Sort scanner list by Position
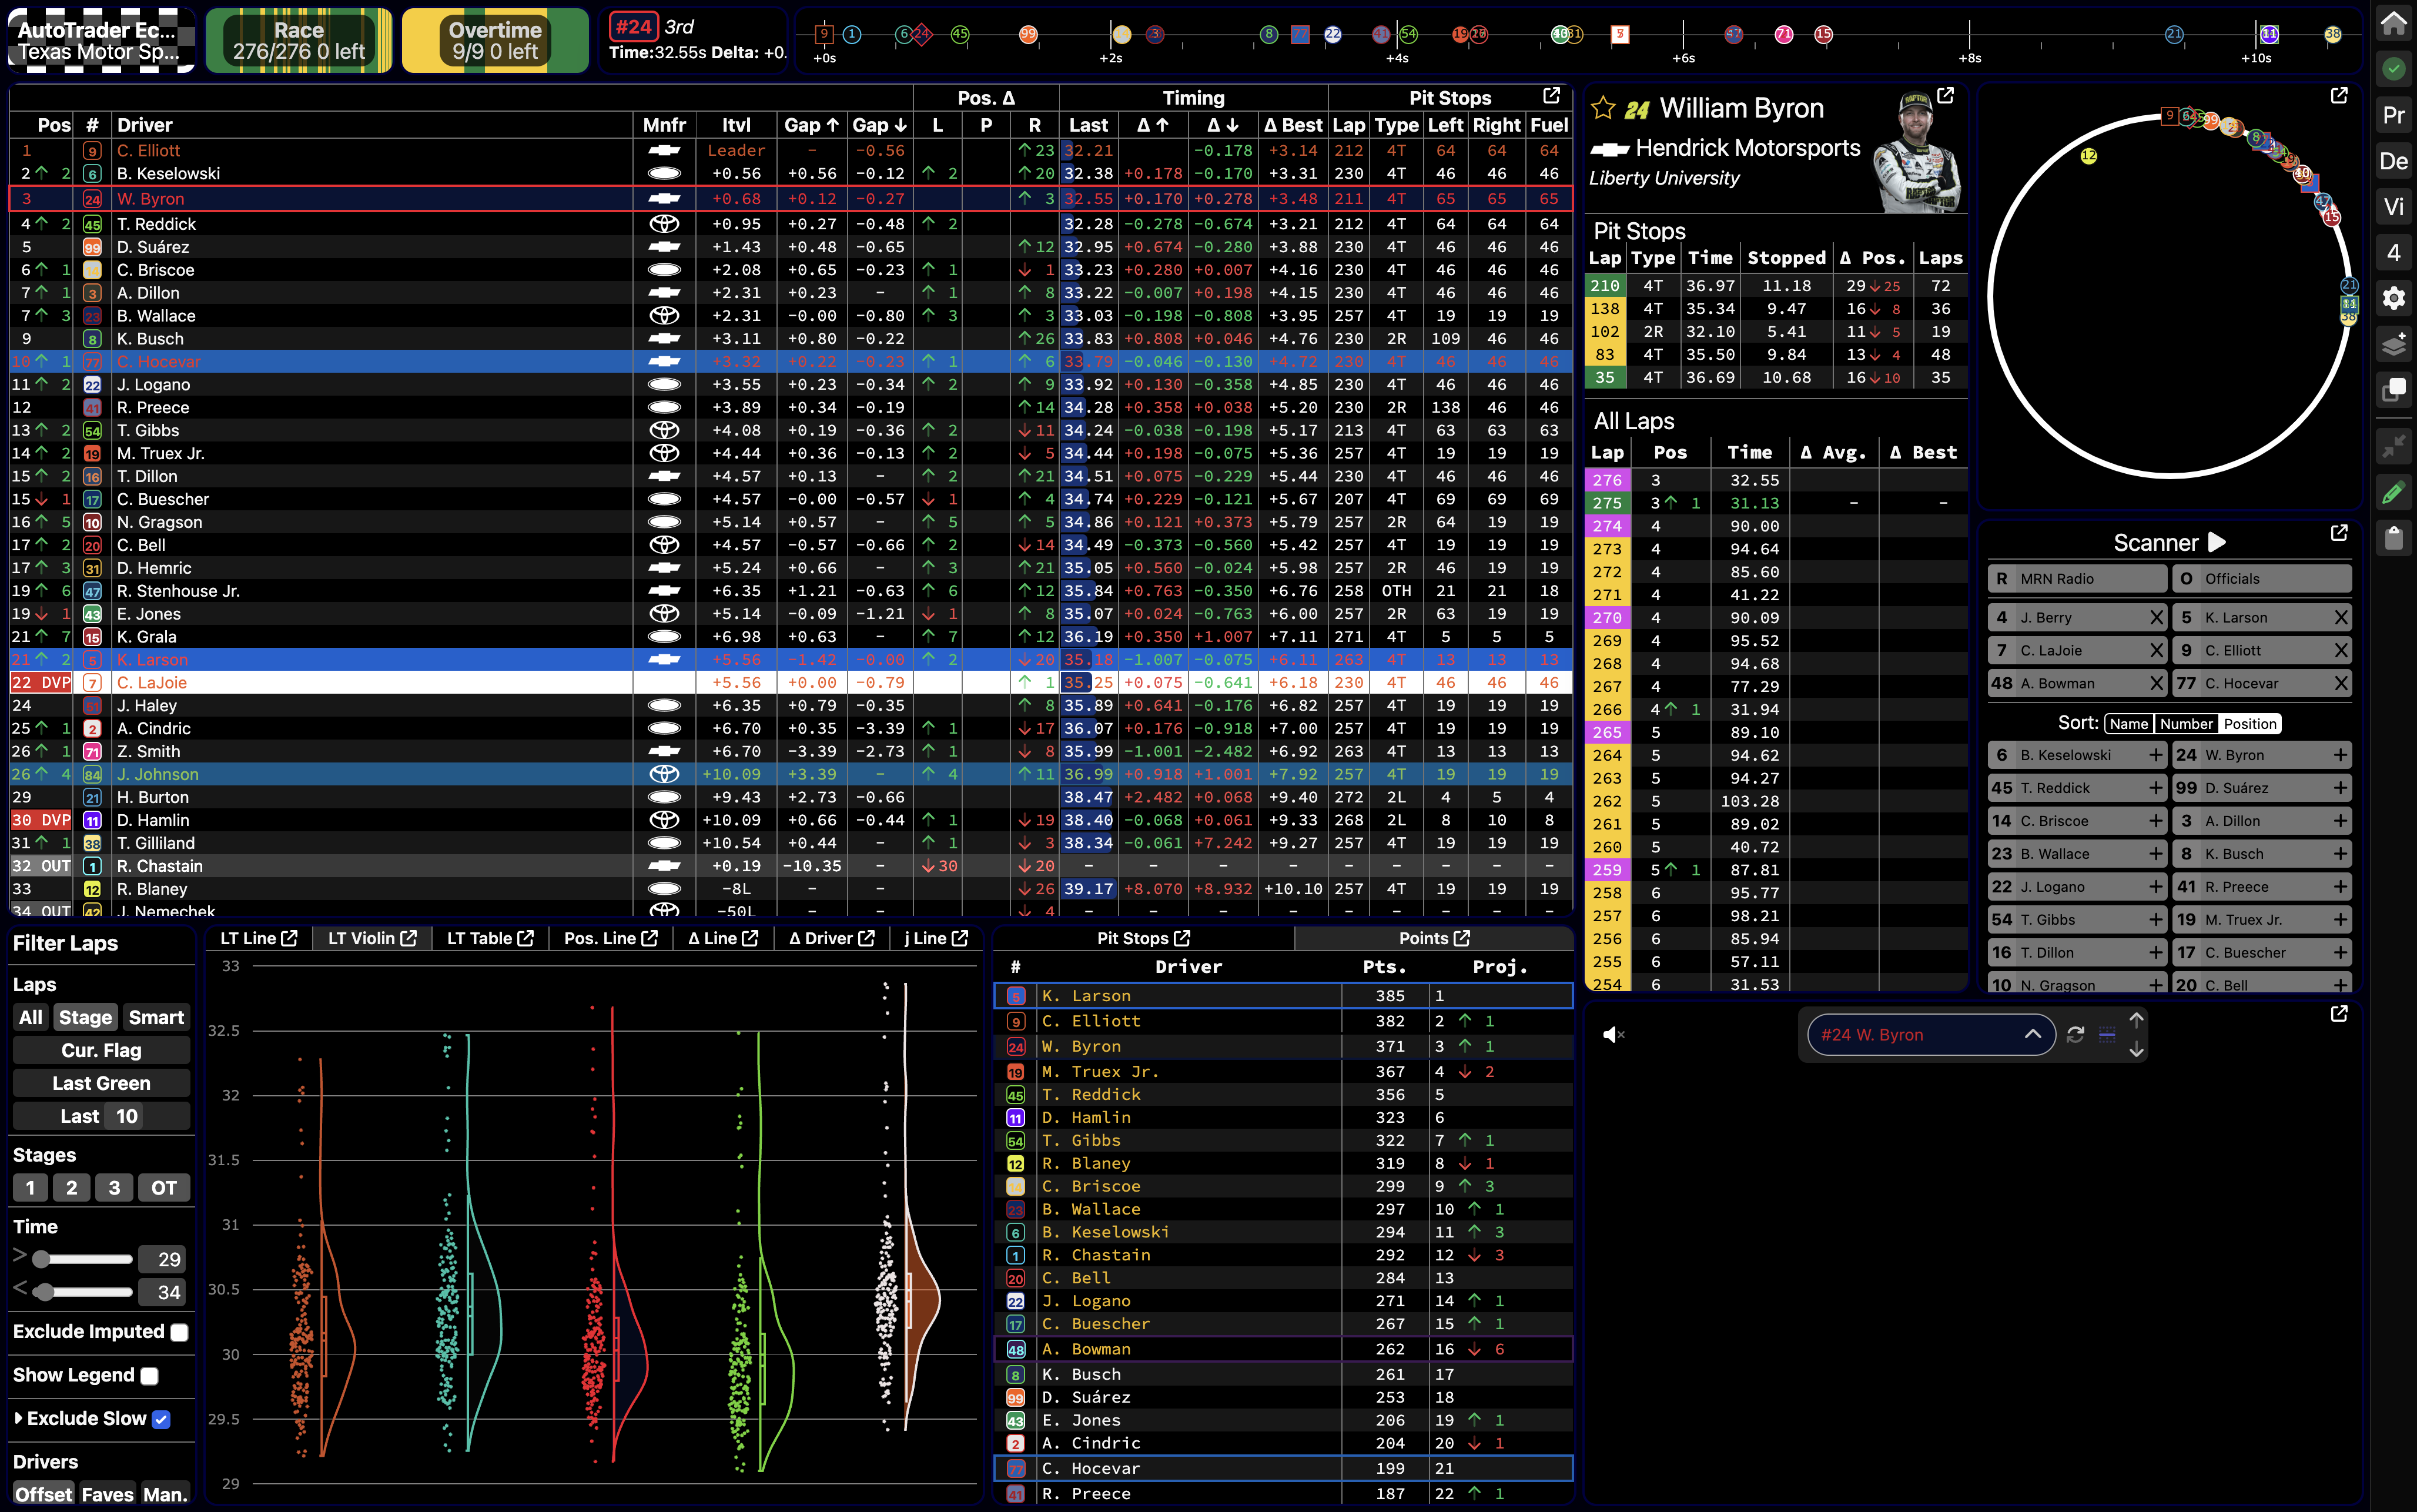The height and width of the screenshot is (1512, 2417). coord(2250,724)
